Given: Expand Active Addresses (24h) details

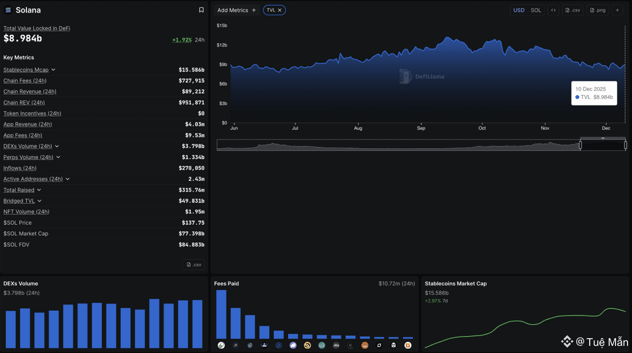Looking at the screenshot, I should point(67,179).
